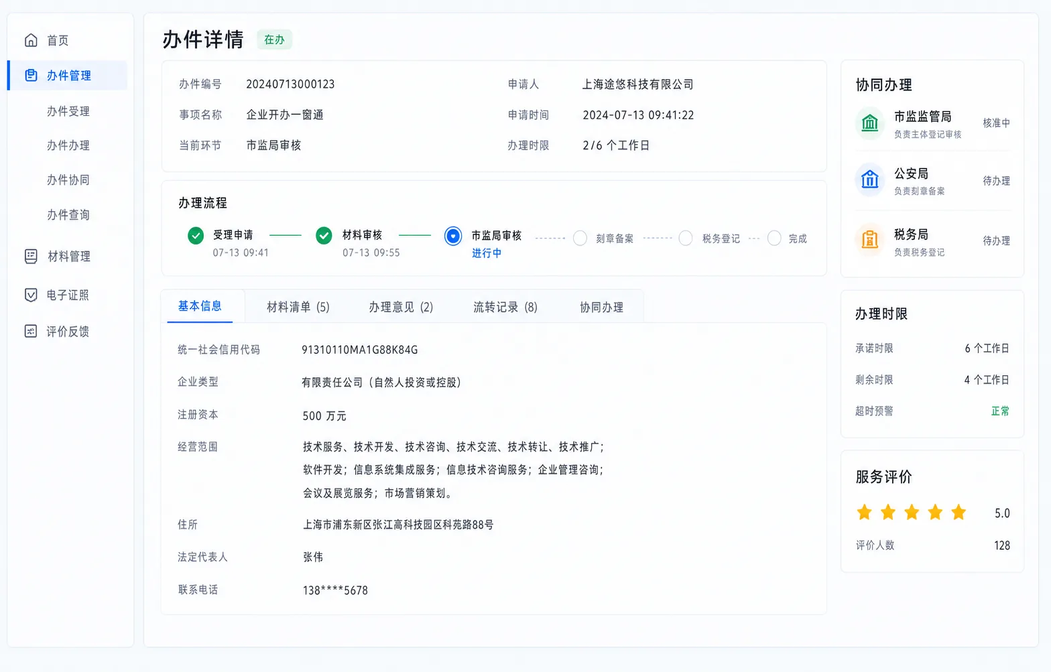Click the 税务登记 step circle

click(x=686, y=239)
